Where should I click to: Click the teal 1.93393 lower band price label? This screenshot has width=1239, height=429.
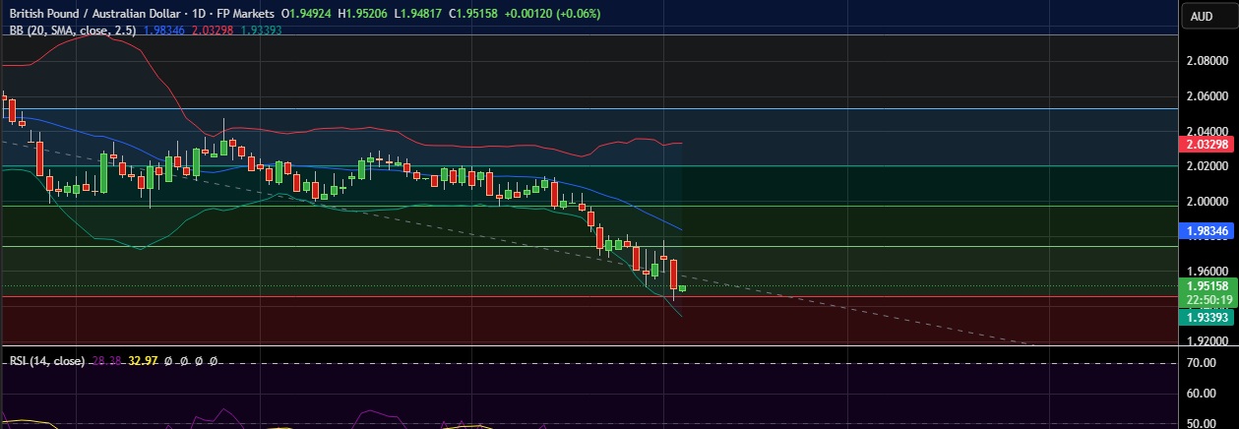[x=1208, y=317]
